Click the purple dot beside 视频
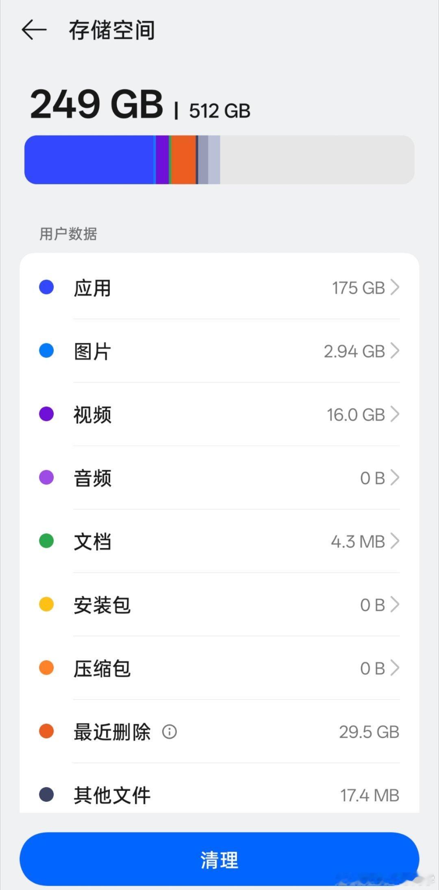Viewport: 439px width, 890px height. [46, 414]
